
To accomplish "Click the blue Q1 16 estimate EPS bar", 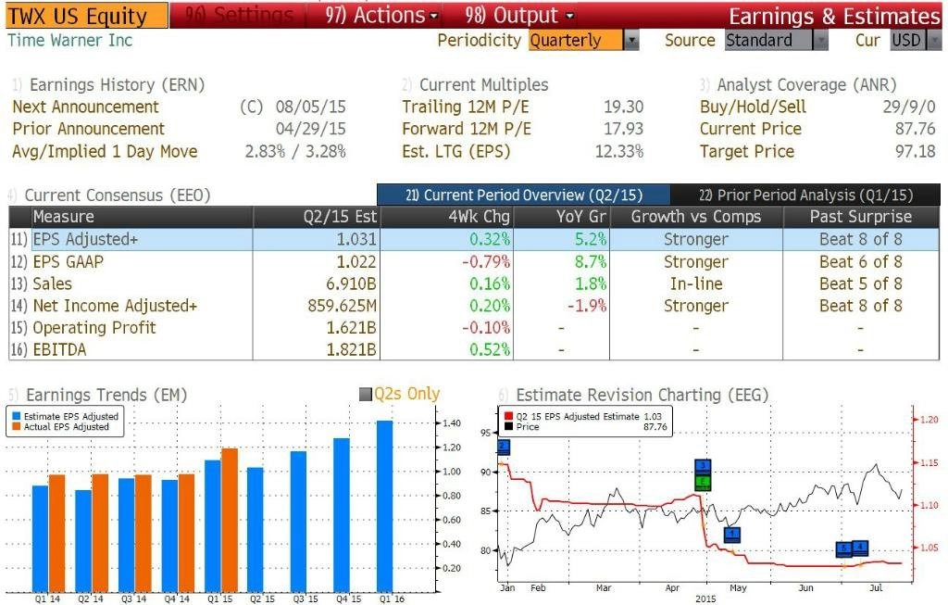I will pos(384,506).
